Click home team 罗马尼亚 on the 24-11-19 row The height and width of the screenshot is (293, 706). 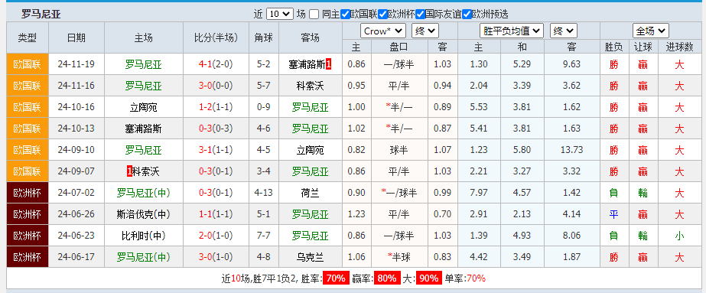click(x=143, y=64)
